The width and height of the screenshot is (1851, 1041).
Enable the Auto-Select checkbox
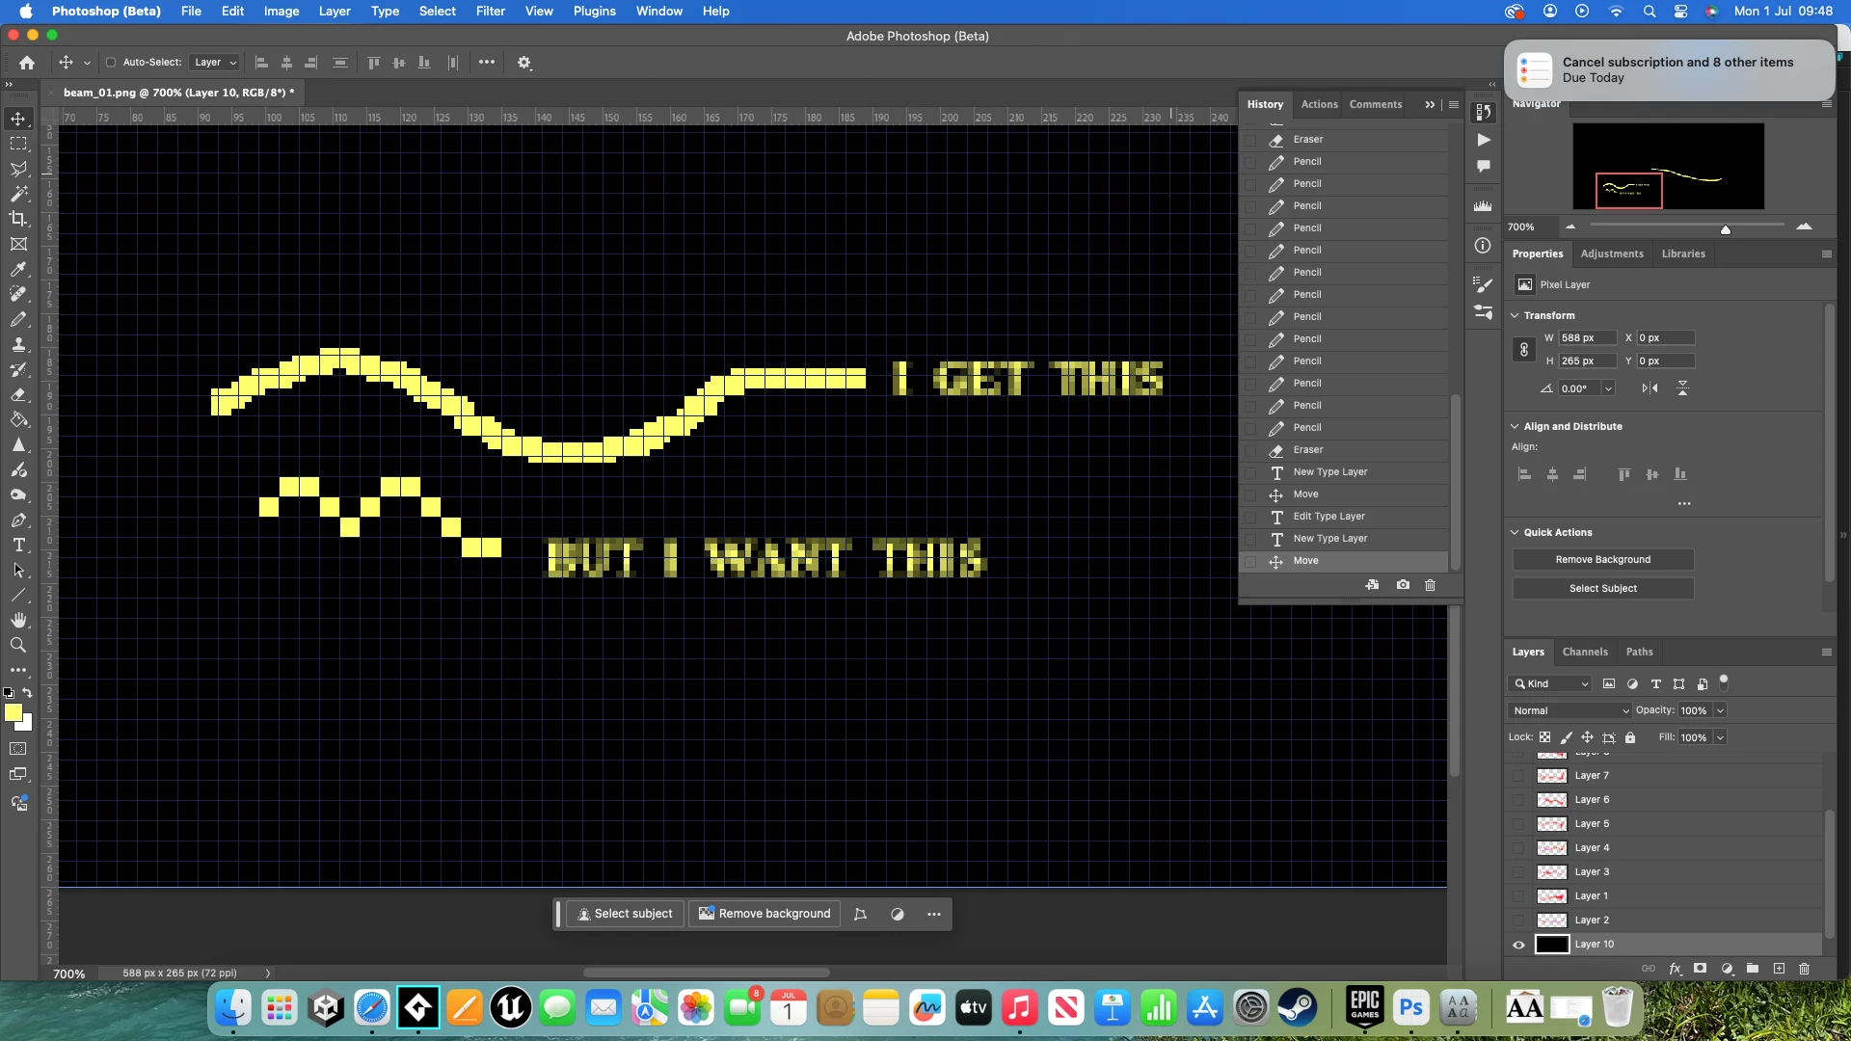111,63
